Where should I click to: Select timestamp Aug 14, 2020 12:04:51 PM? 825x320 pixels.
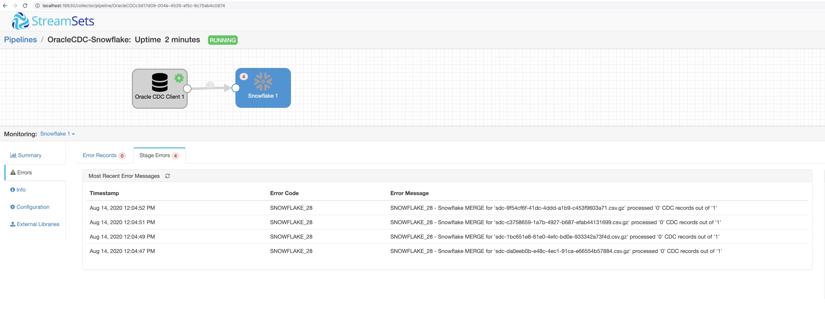click(x=122, y=222)
